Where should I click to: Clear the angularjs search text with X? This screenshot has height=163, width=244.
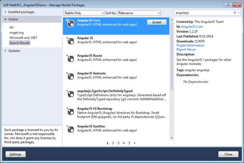[x=235, y=13]
